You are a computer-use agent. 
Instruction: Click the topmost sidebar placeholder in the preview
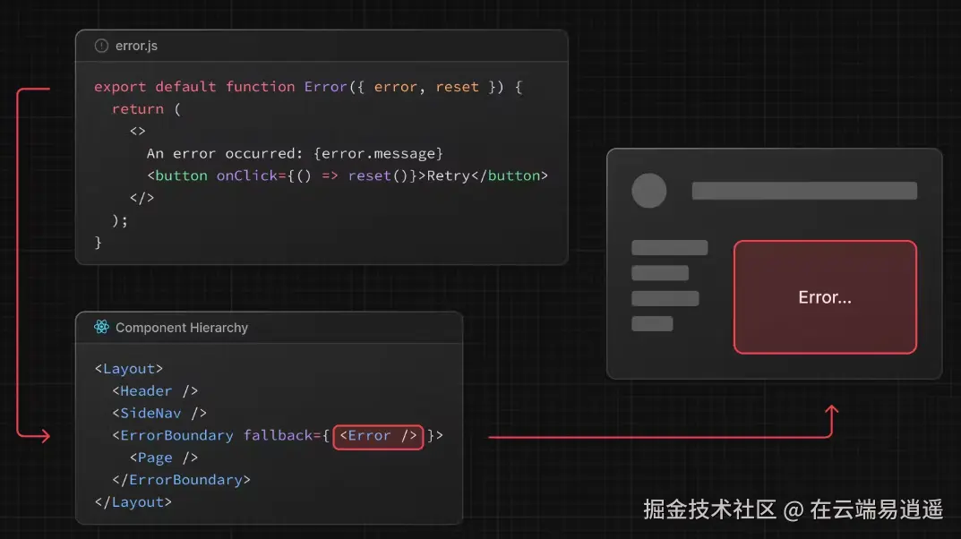pos(669,247)
